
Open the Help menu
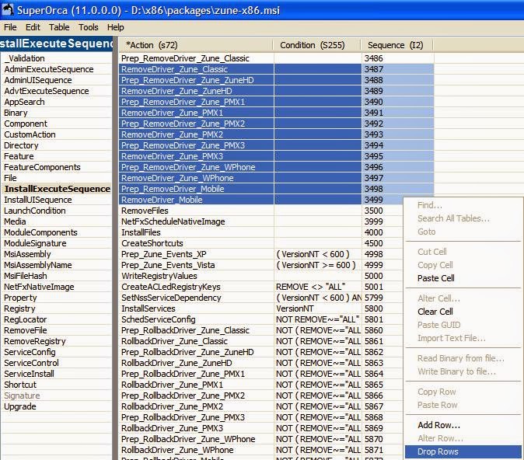[115, 27]
